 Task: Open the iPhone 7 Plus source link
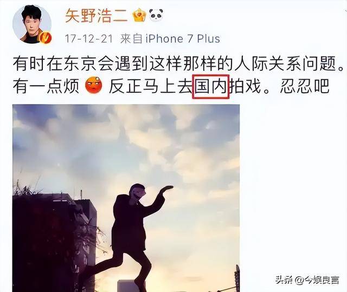tap(183, 39)
